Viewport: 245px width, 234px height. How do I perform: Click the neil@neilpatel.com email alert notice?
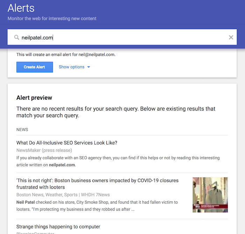(66, 55)
